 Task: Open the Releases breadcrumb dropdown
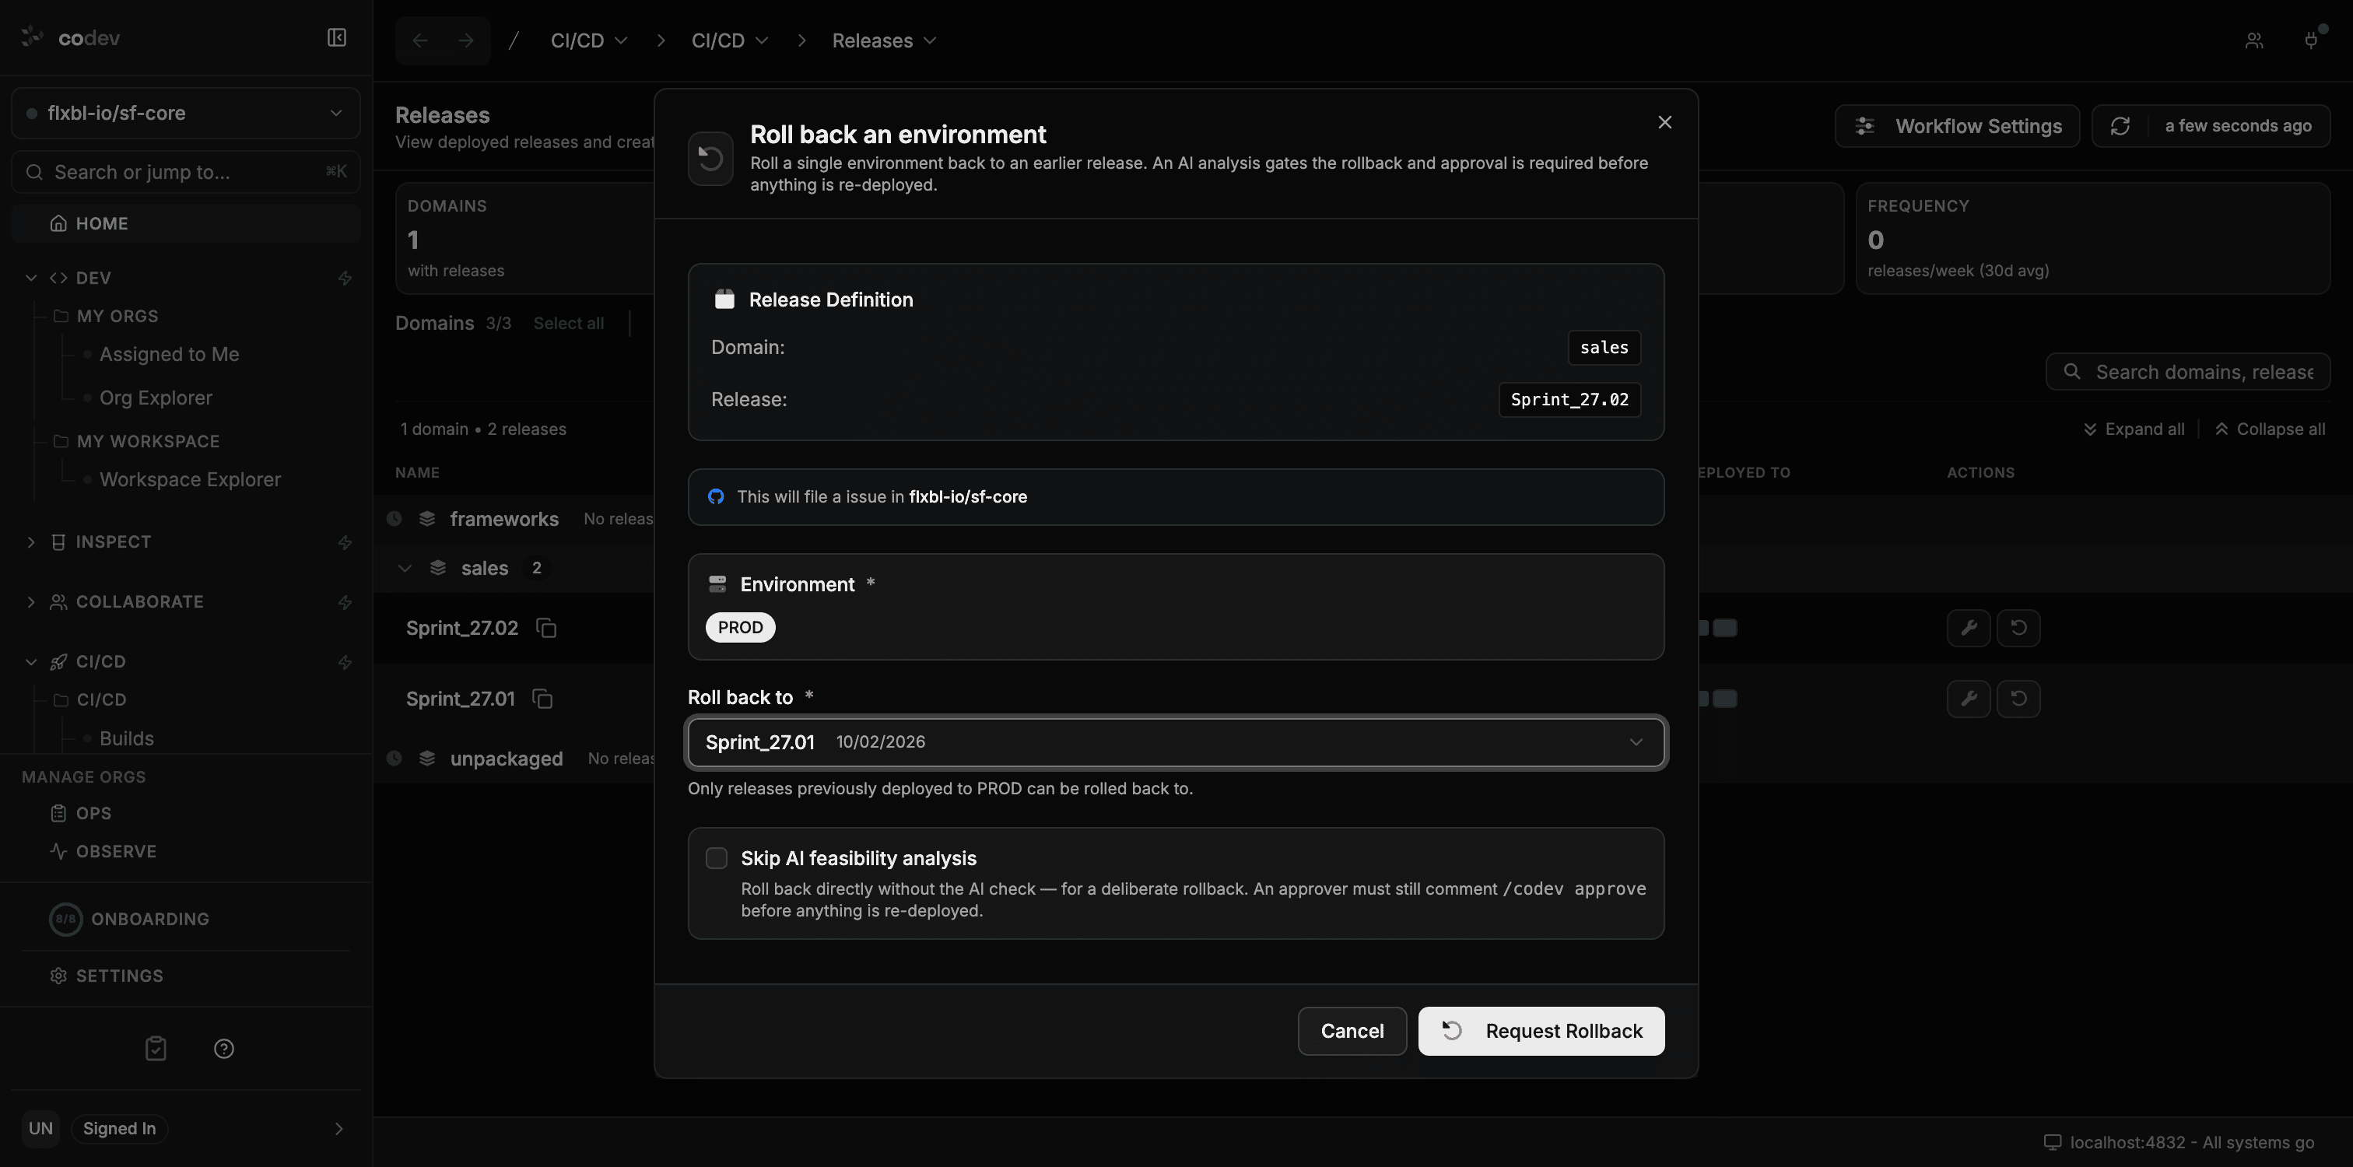883,40
